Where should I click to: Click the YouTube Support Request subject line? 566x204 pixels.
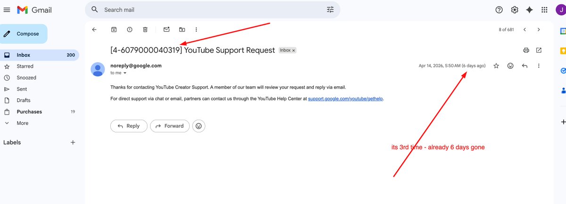point(192,50)
